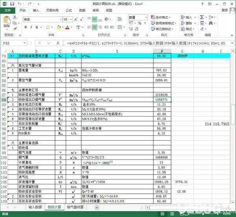Click the Redo arrow icon
This screenshot has height=217, width=236.
click(x=29, y=4)
